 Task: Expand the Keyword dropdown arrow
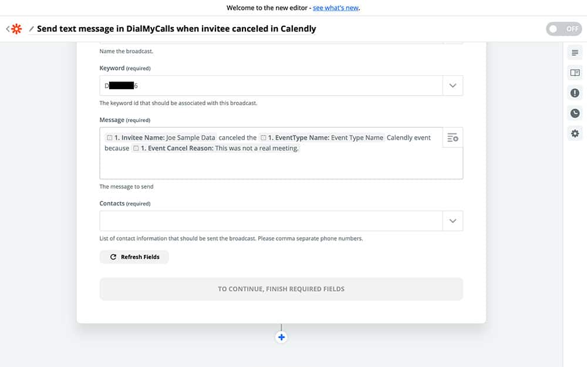[453, 86]
